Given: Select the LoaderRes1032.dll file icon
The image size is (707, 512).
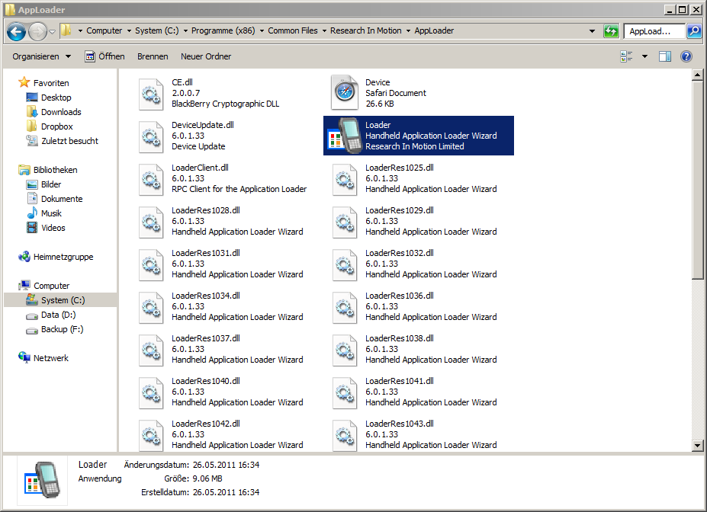Looking at the screenshot, I should point(345,265).
